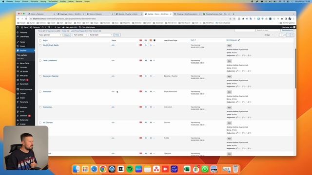Screen dimensions: 312x175
Task: Open the search by user dropdown
Action: [268, 30]
